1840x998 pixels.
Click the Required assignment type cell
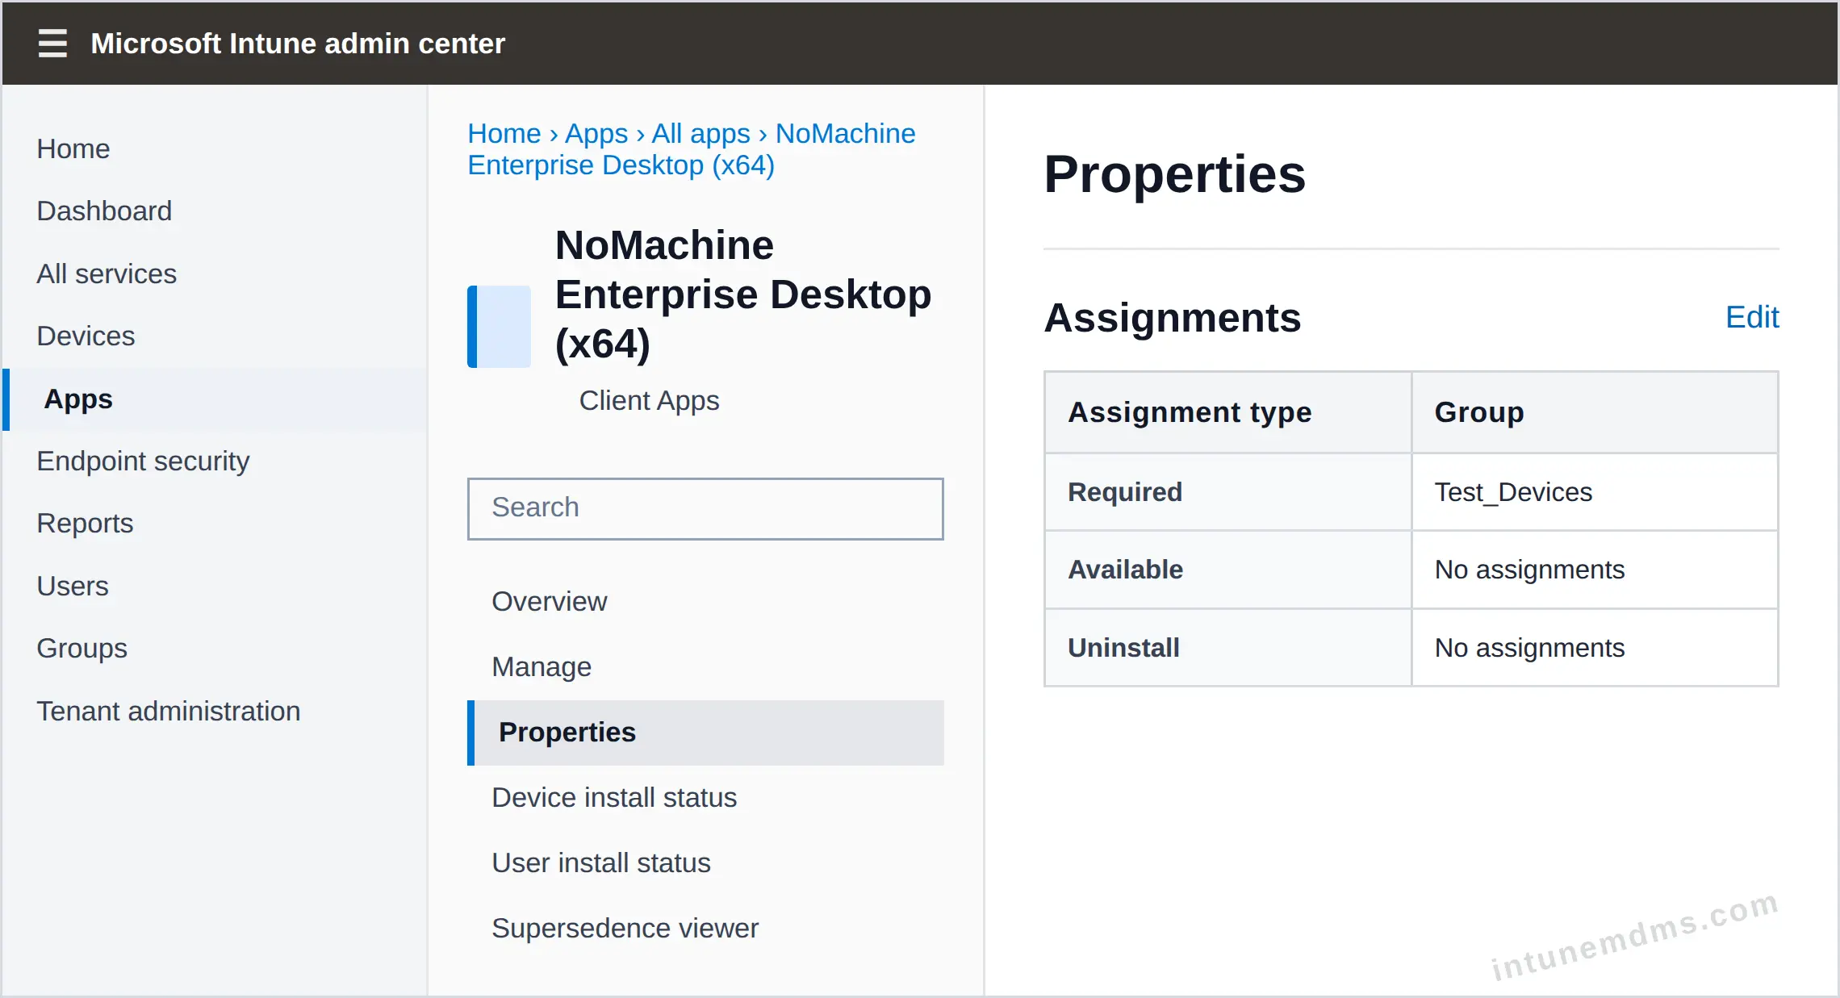pos(1227,492)
